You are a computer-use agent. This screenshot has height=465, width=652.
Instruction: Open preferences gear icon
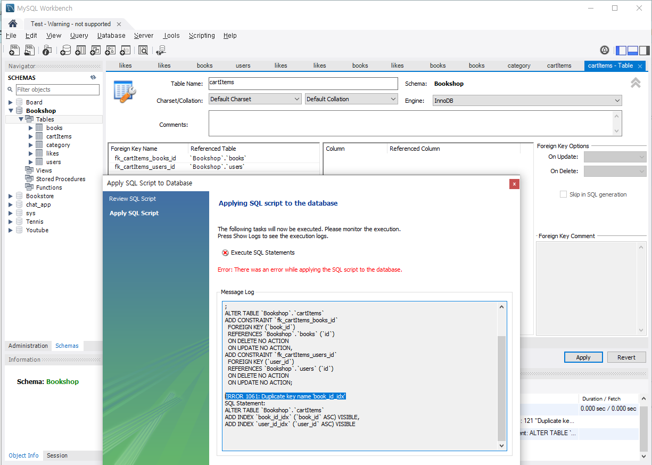[x=605, y=50]
